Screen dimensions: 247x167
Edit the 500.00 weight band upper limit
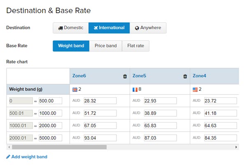pos(50,101)
